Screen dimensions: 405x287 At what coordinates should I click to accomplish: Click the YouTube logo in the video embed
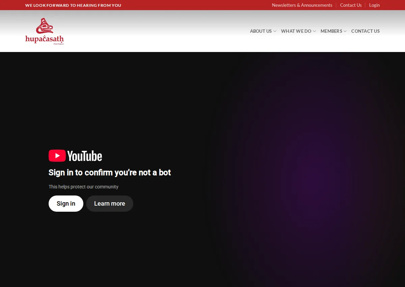75,156
